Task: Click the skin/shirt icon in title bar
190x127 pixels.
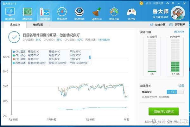Action: point(168,3)
